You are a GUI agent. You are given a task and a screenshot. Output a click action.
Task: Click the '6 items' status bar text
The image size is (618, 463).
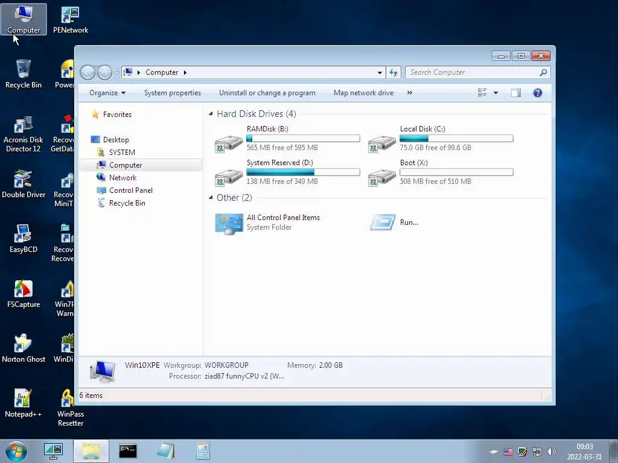click(91, 395)
